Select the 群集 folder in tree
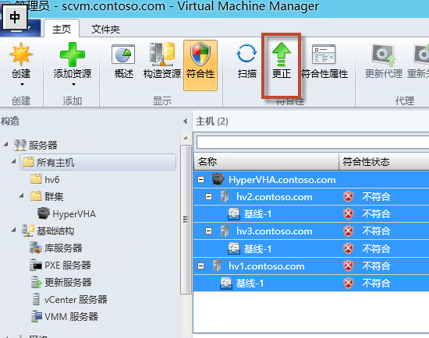The width and height of the screenshot is (429, 338). click(47, 196)
